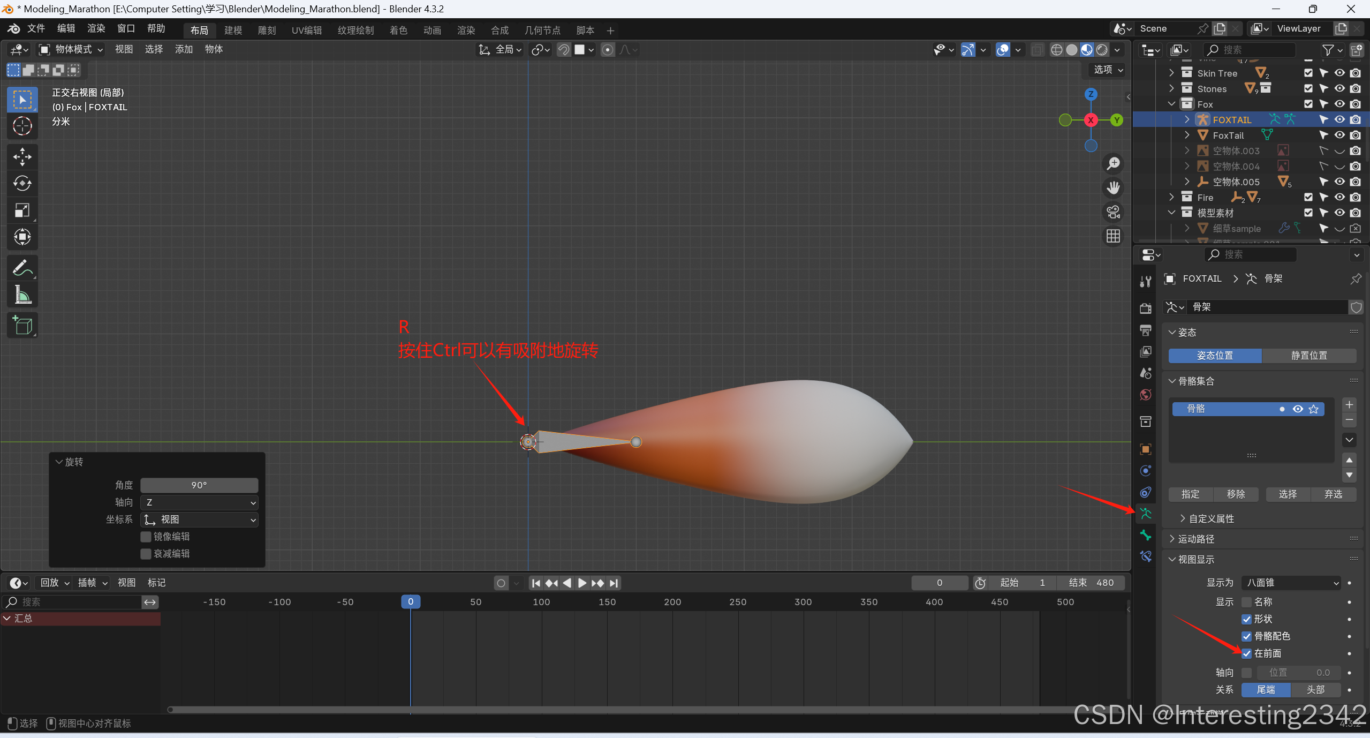Open the 添加 menu in viewport header
Viewport: 1370px width, 738px height.
pyautogui.click(x=184, y=49)
